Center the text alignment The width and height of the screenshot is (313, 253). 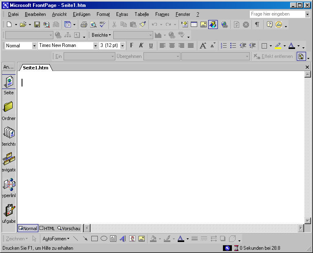(x=172, y=46)
